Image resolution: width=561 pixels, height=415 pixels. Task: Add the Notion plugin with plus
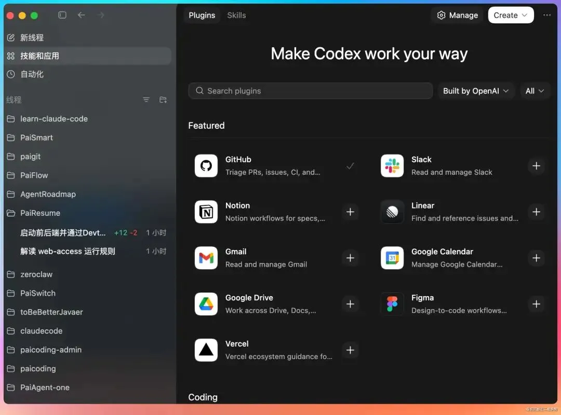350,212
